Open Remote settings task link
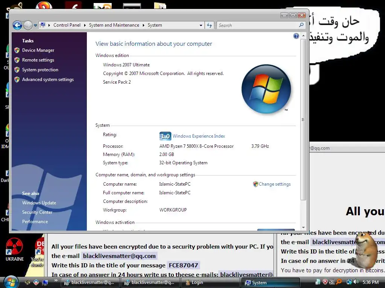Screen dimensions: 385x288 38,60
